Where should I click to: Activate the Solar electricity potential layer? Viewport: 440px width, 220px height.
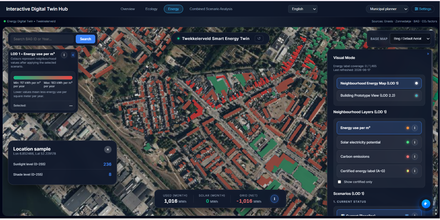tap(379, 142)
